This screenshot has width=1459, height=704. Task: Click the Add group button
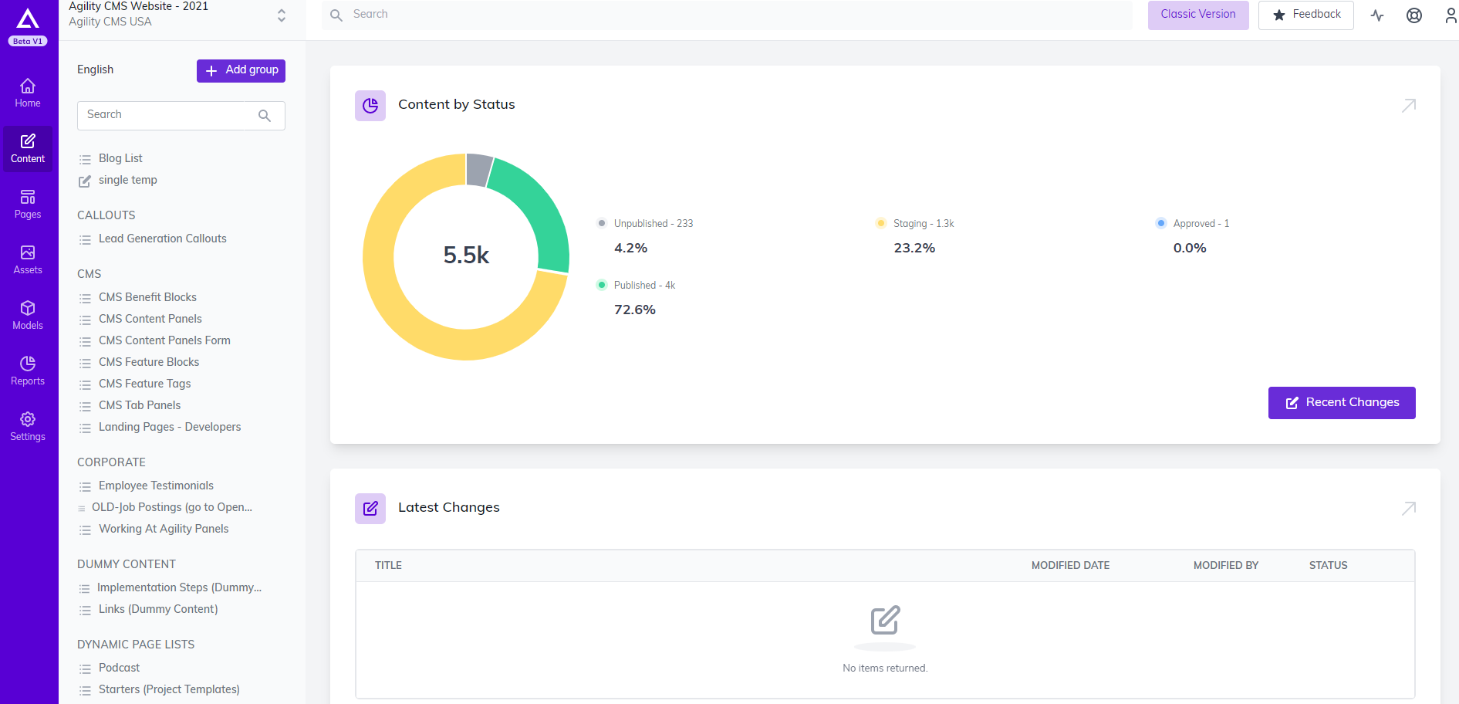[241, 70]
